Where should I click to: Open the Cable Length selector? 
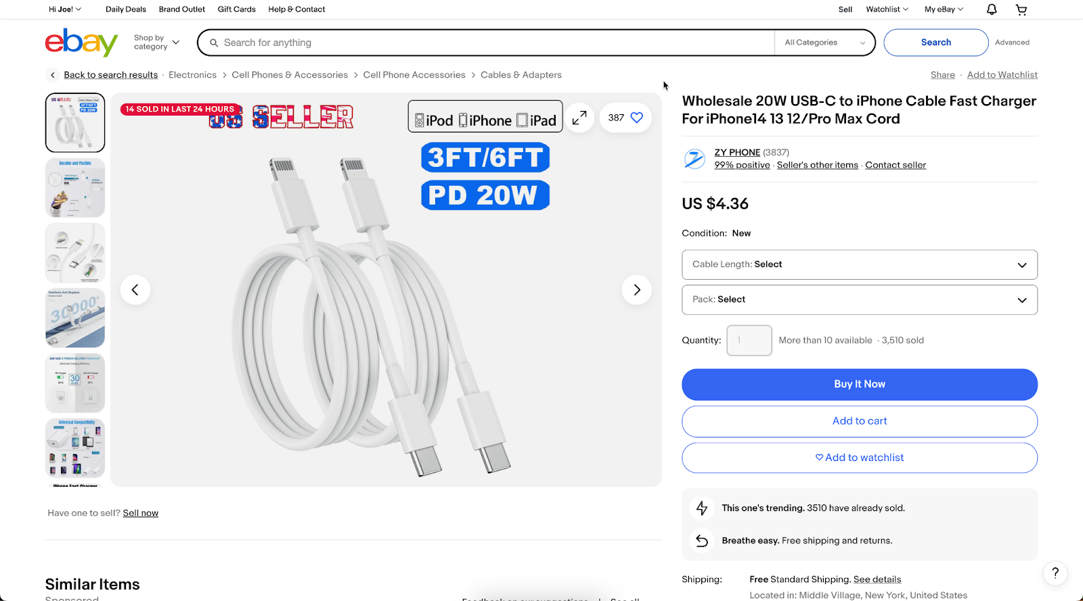point(859,264)
